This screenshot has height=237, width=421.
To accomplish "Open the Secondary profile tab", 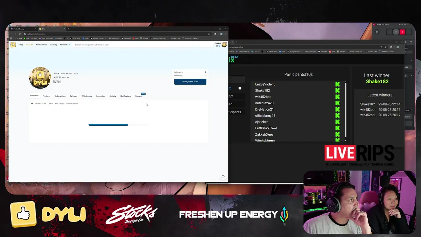I will point(101,96).
